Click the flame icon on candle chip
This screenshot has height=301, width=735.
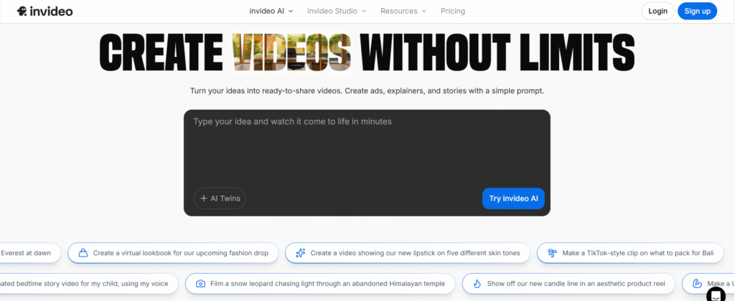pyautogui.click(x=477, y=284)
